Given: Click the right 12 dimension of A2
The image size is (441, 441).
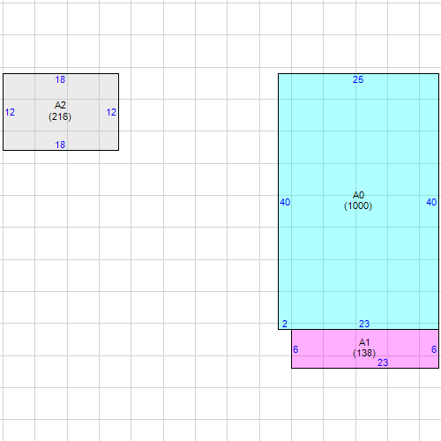Looking at the screenshot, I should point(111,112).
